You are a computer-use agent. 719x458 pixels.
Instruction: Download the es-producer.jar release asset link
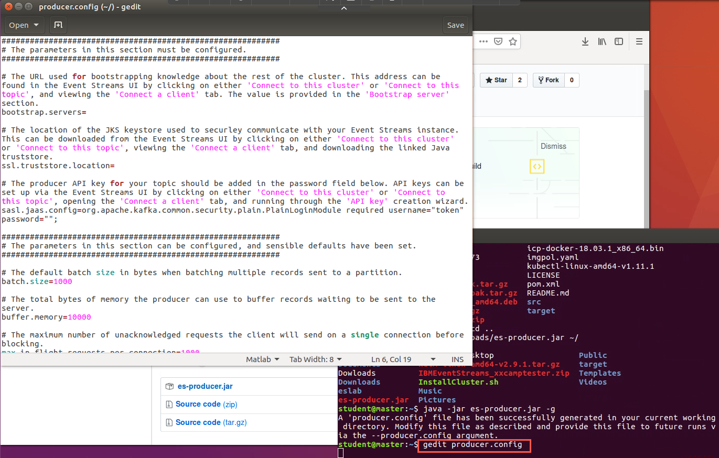(205, 386)
